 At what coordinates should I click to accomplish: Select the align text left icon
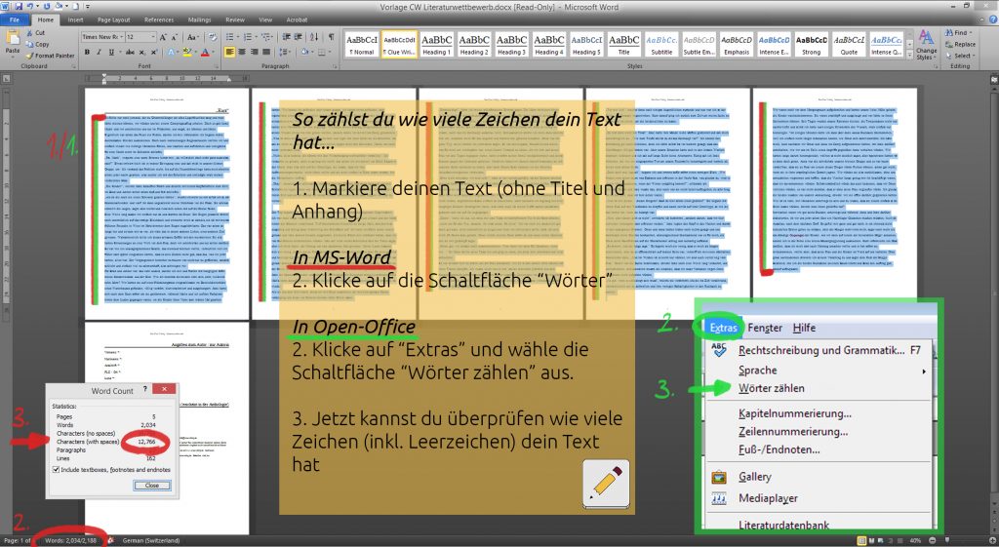229,52
